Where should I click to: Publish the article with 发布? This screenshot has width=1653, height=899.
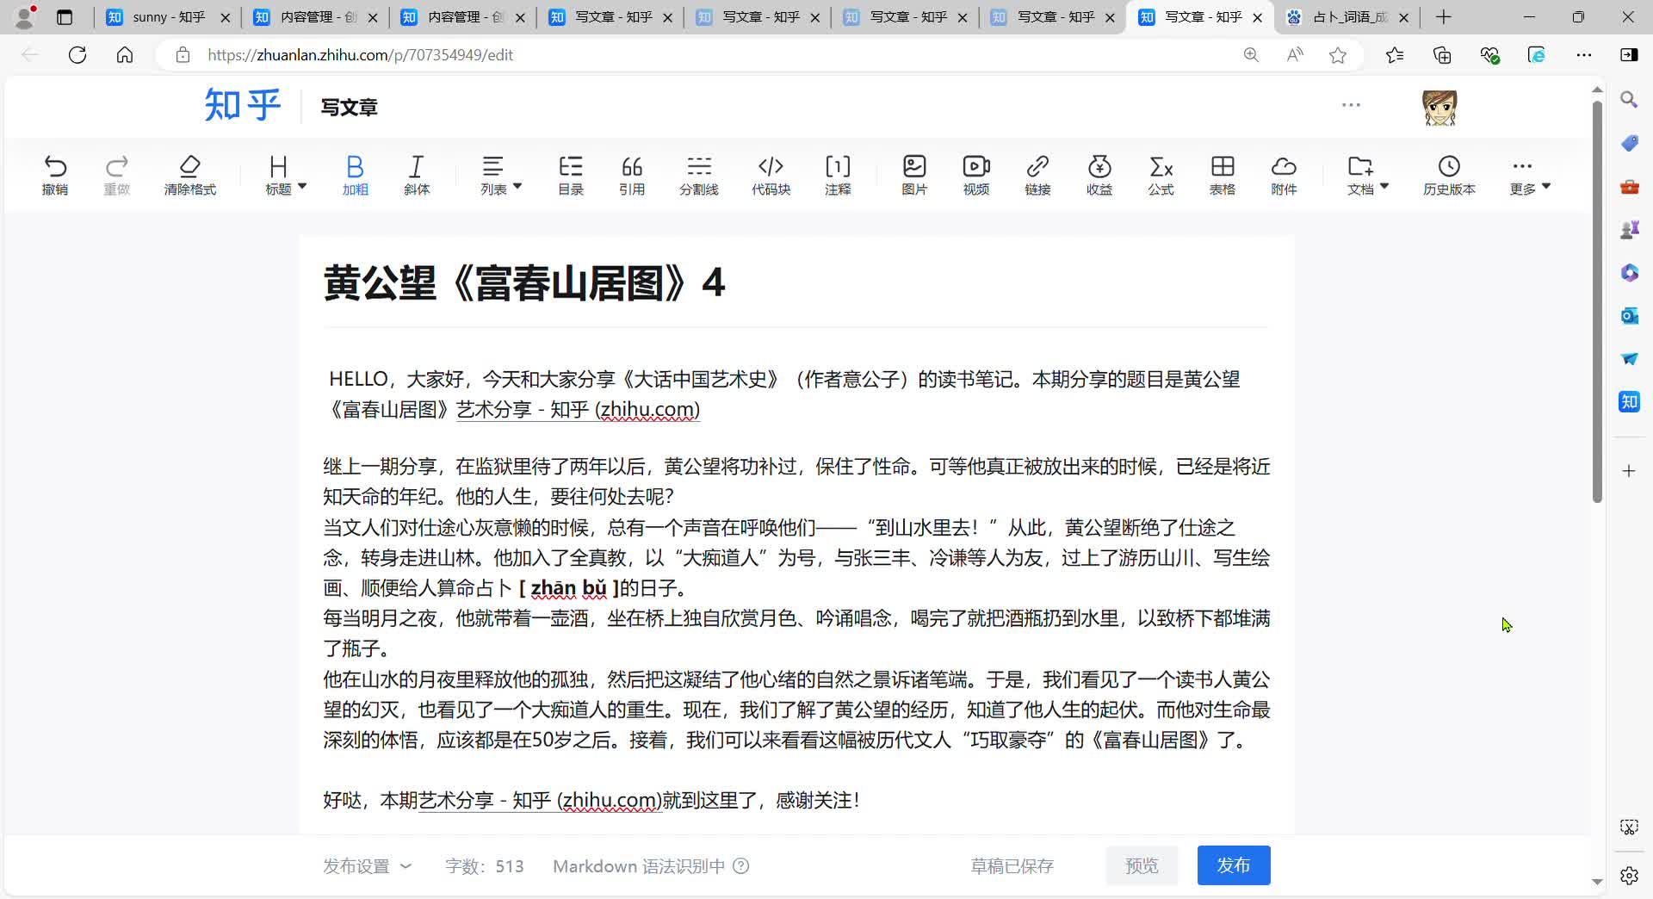[x=1234, y=865]
